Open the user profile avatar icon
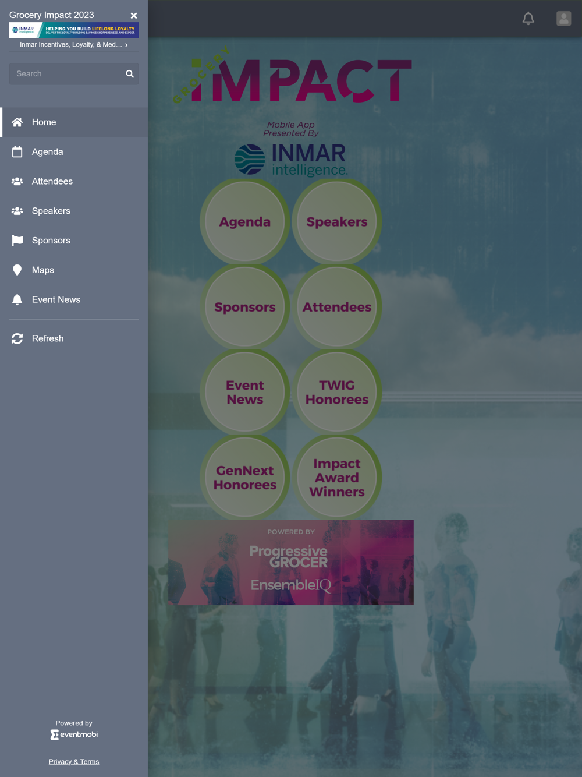Image resolution: width=582 pixels, height=777 pixels. pyautogui.click(x=564, y=19)
